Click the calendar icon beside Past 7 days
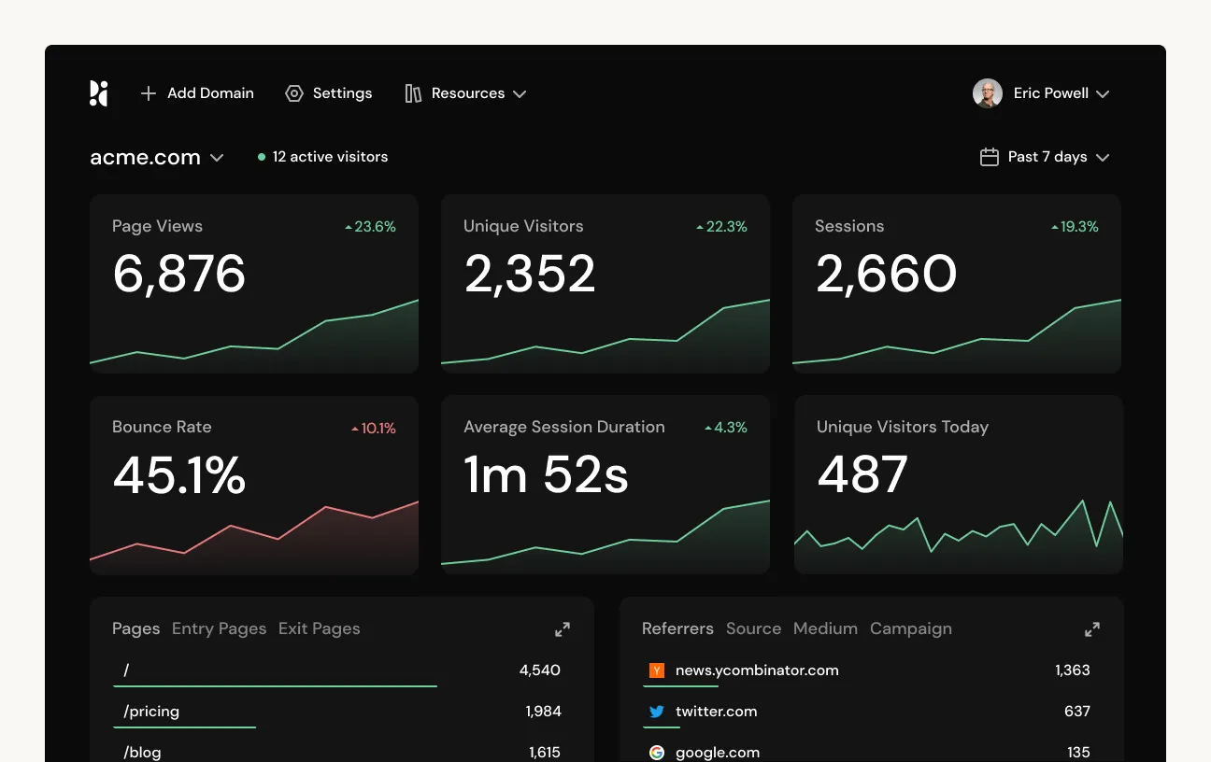Screen dimensions: 1211x762 tap(989, 157)
